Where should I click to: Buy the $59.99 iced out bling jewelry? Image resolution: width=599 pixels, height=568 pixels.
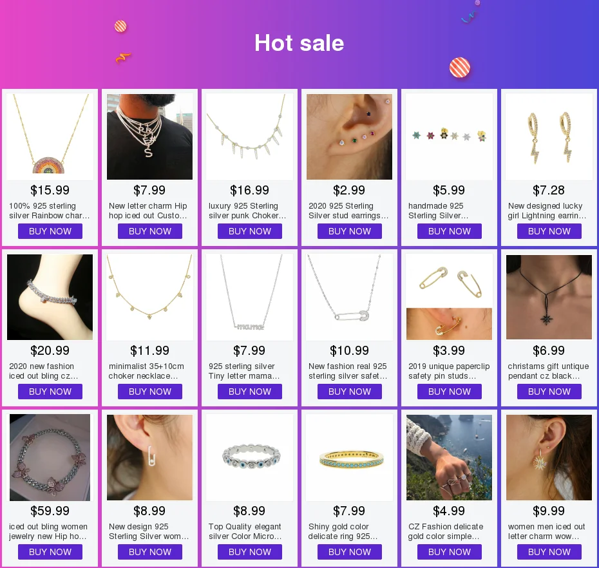[50, 552]
